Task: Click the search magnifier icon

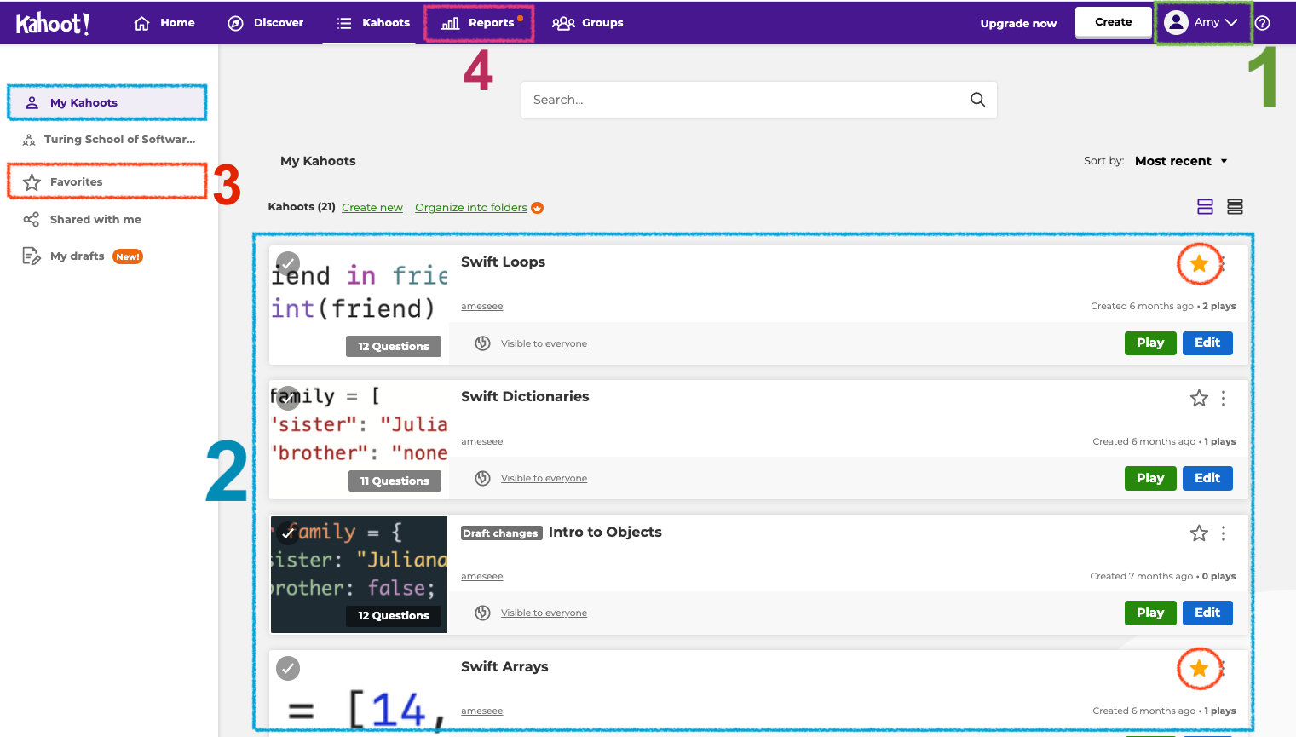Action: pyautogui.click(x=977, y=100)
